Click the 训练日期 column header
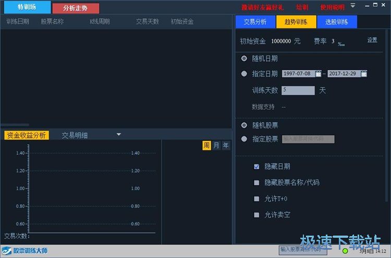The width and height of the screenshot is (391, 258). click(x=18, y=22)
